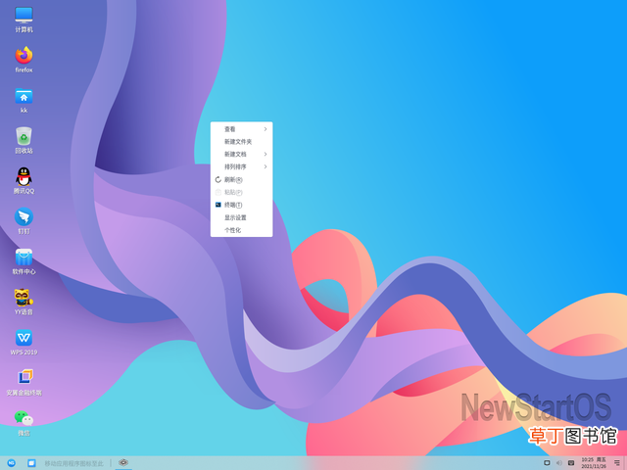
Task: Expand the 排列排序 submenu
Action: pos(242,166)
